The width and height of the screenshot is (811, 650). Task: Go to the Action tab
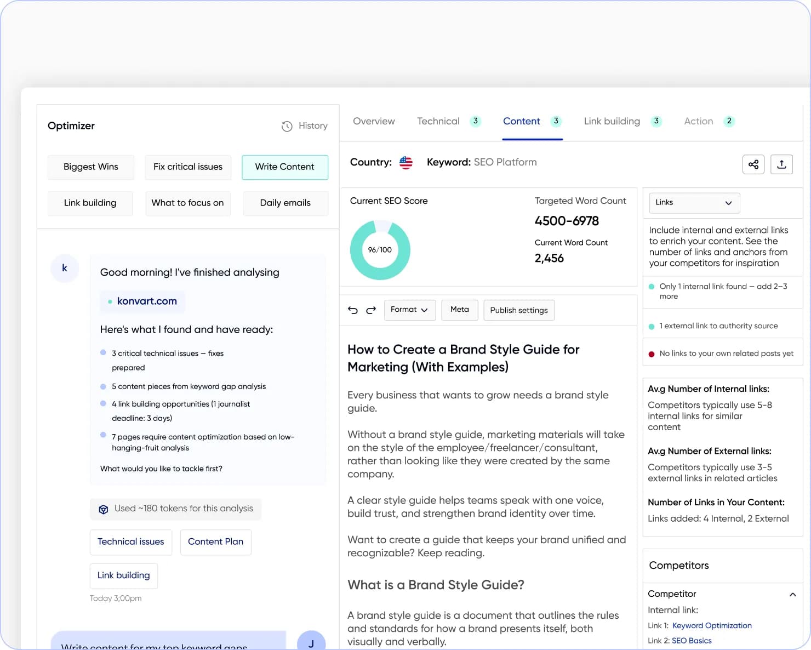(x=699, y=121)
